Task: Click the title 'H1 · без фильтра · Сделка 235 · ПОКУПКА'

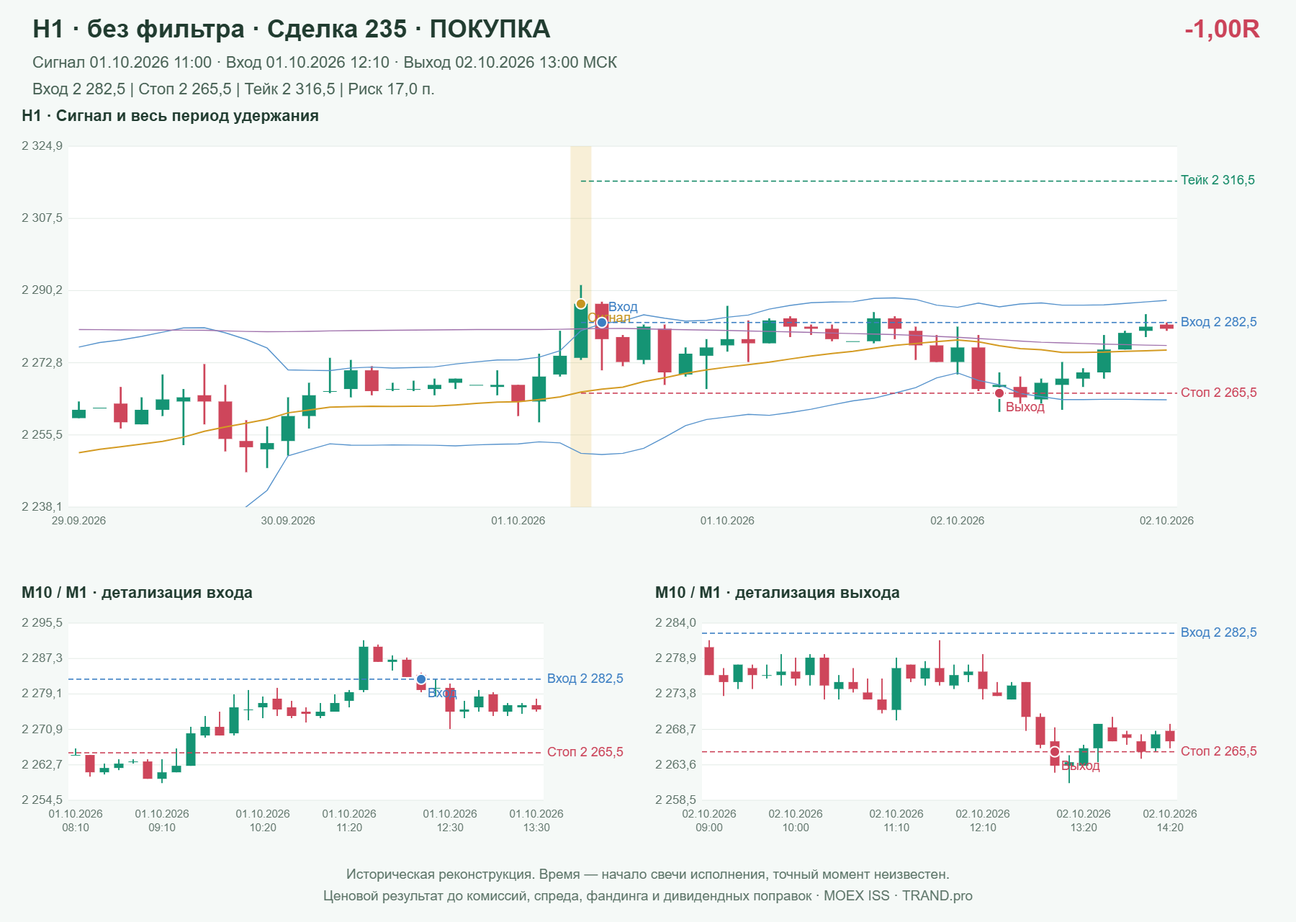Action: click(x=291, y=29)
